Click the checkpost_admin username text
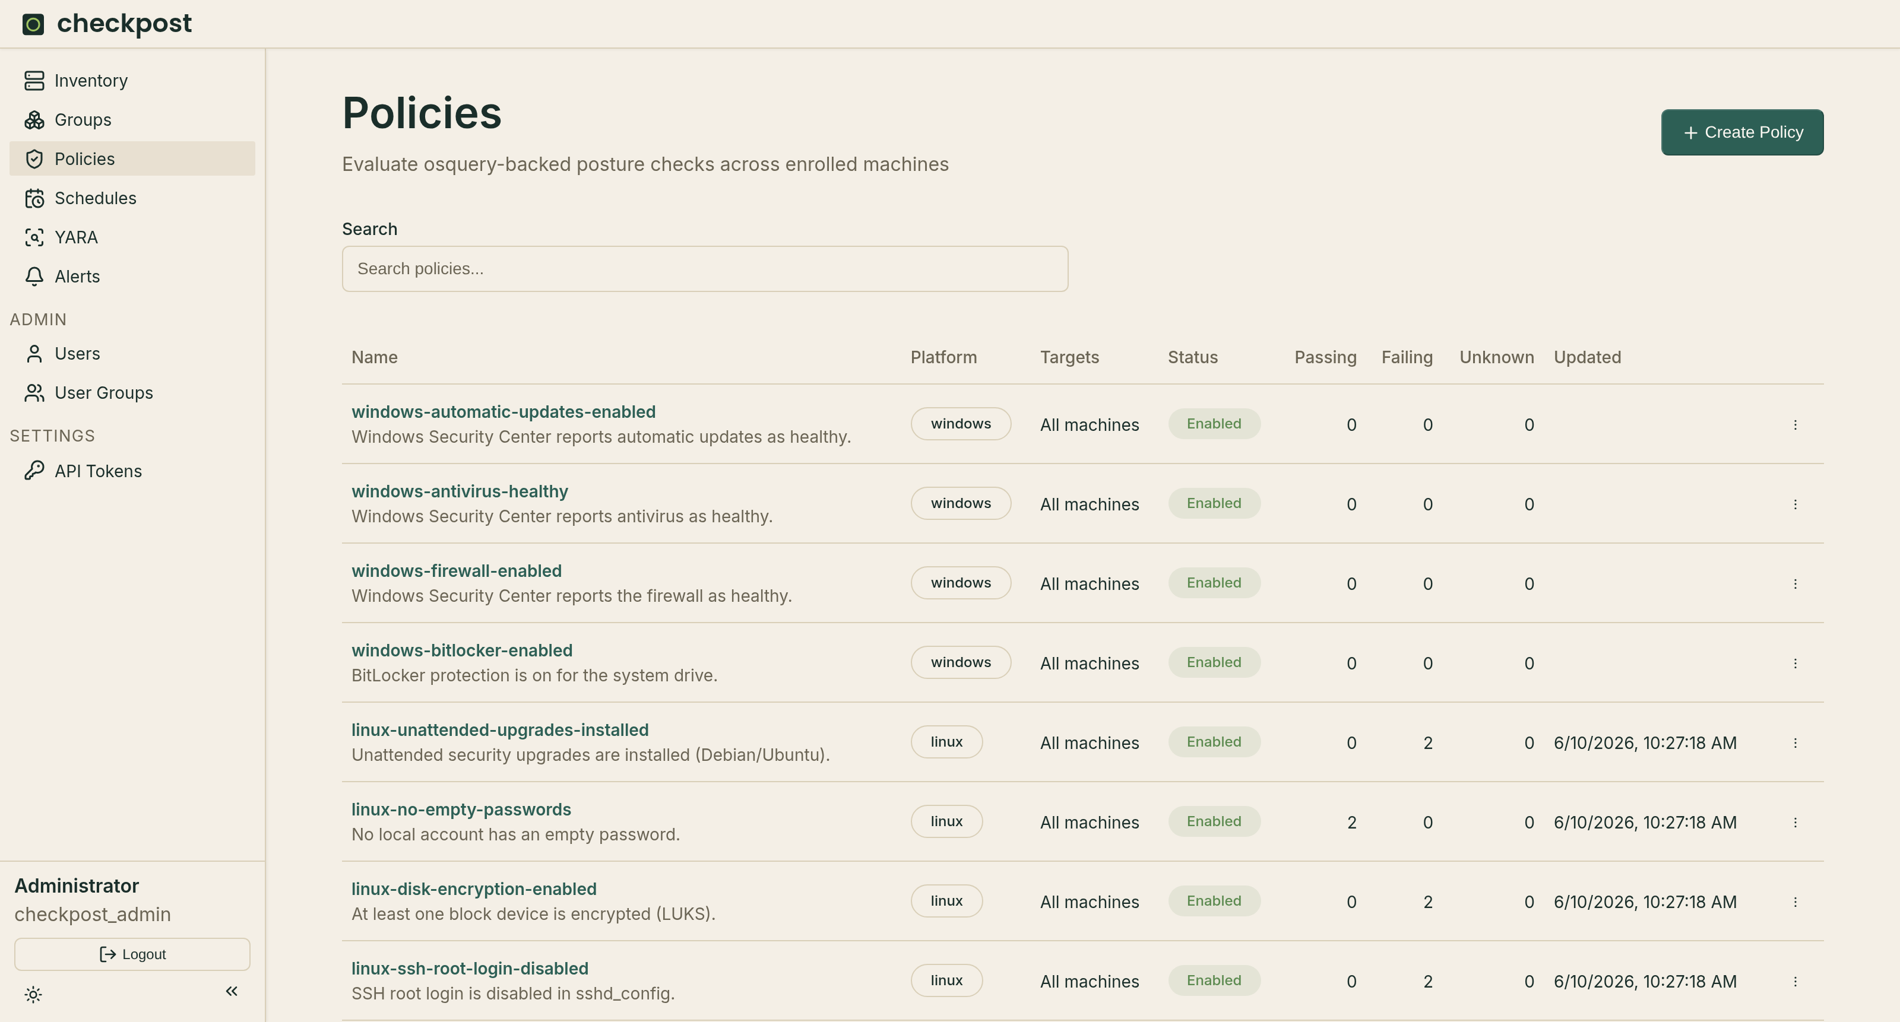 pos(93,915)
